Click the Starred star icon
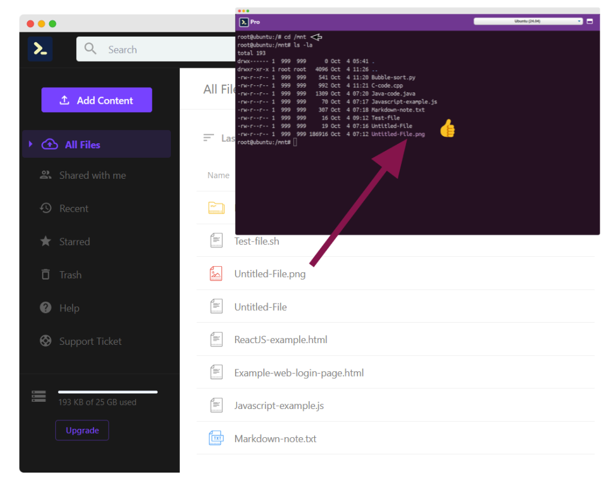Image resolution: width=614 pixels, height=487 pixels. pos(46,241)
